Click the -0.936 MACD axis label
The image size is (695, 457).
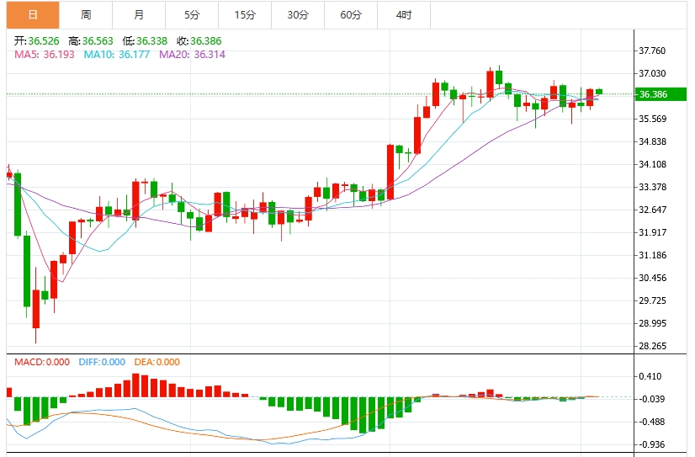point(650,444)
